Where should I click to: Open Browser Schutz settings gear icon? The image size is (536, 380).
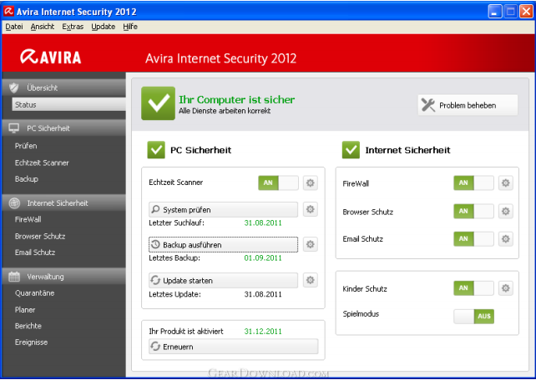pos(506,211)
